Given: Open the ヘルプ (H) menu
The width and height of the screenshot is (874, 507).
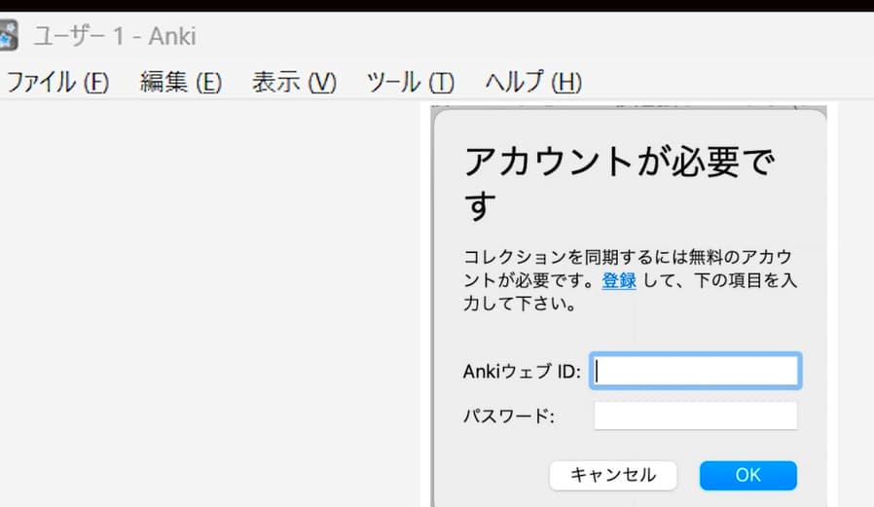Looking at the screenshot, I should (534, 83).
